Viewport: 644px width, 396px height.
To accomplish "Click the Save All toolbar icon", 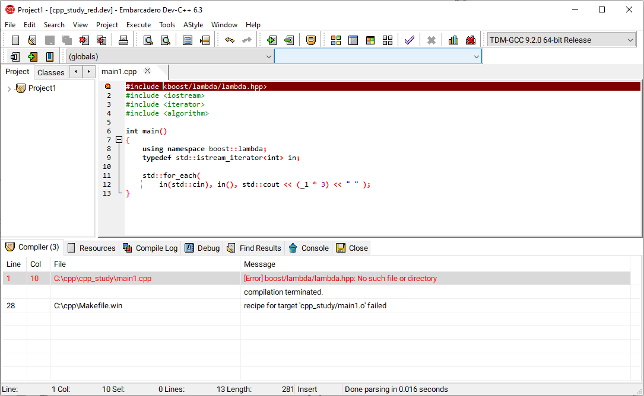I will coord(67,40).
